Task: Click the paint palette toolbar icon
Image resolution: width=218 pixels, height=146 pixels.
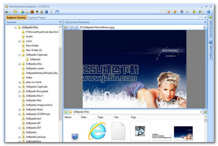Action: [175, 12]
